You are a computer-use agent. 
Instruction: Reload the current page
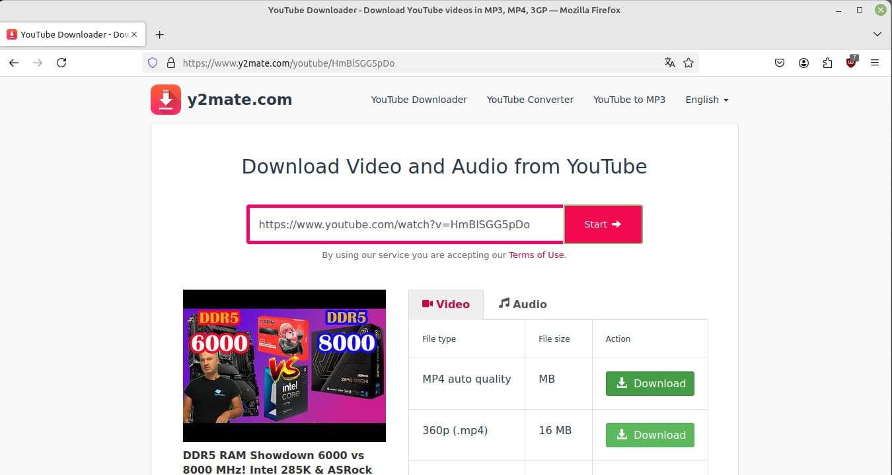pos(61,63)
